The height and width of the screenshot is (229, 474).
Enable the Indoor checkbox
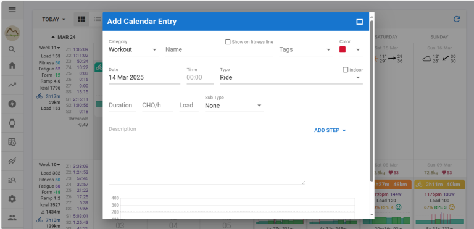click(x=345, y=70)
